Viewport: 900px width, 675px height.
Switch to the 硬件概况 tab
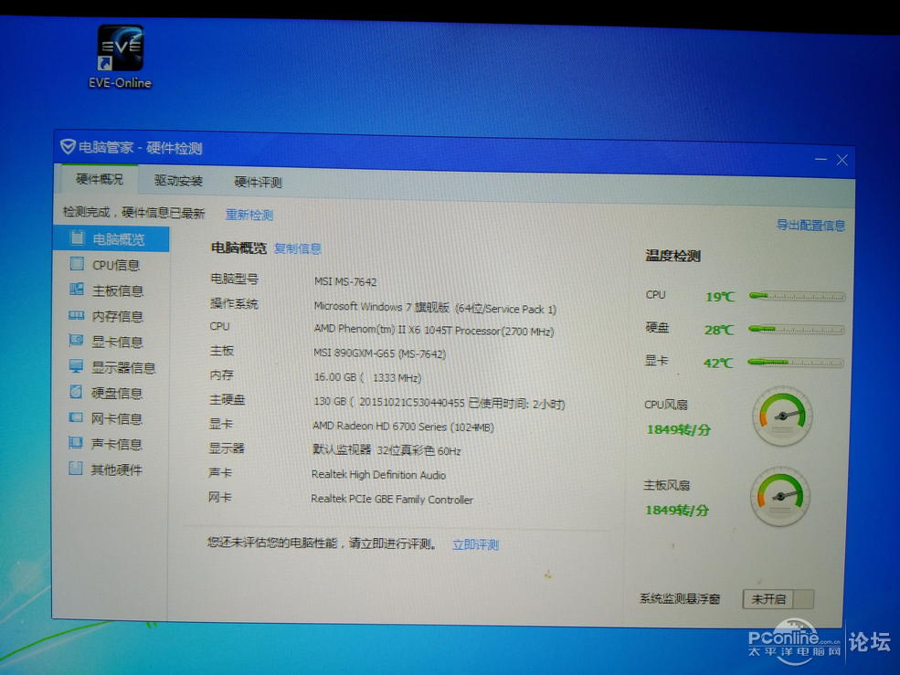point(100,179)
